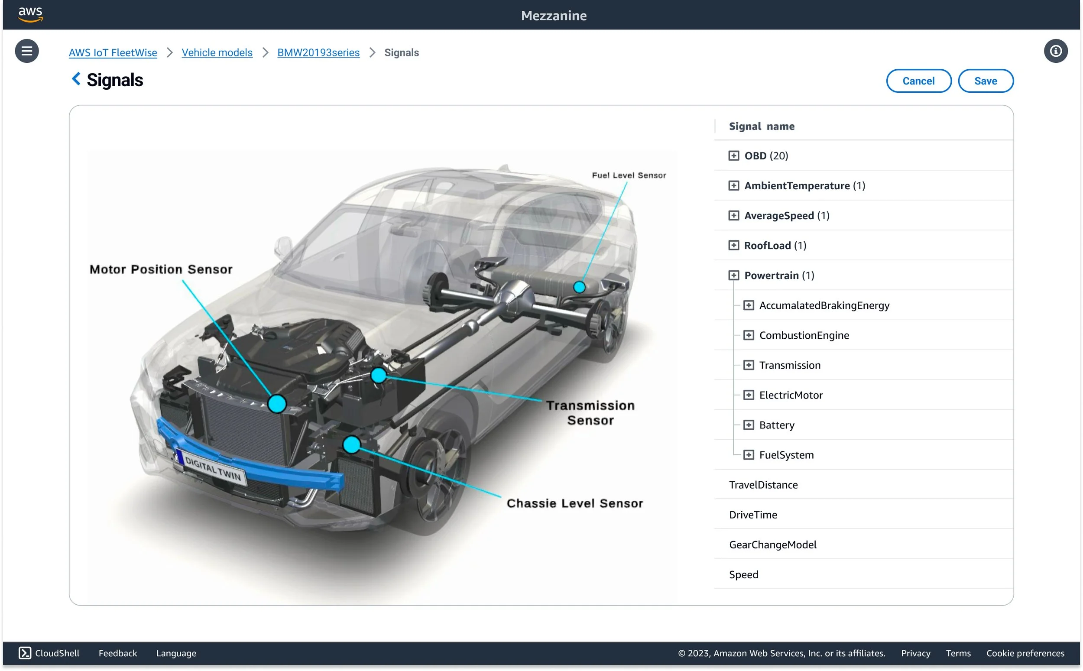Expand the FuelSystem child node
The width and height of the screenshot is (1083, 671).
[749, 455]
